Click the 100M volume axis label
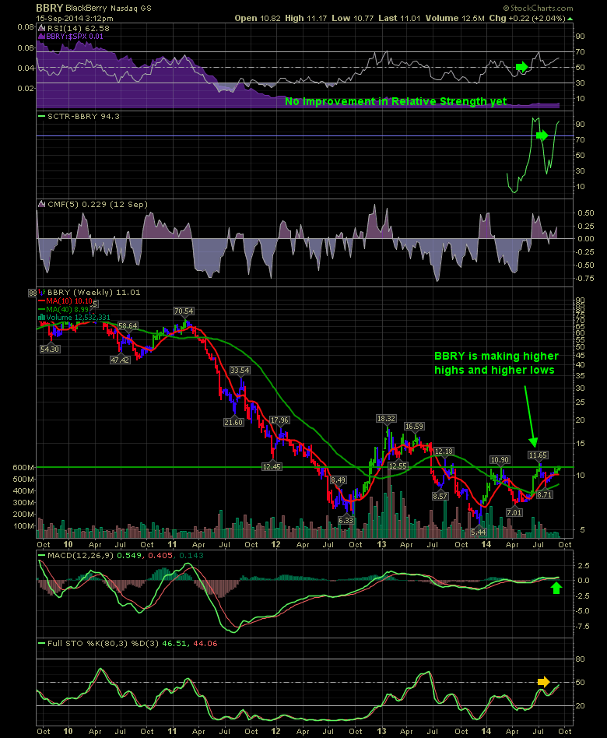Viewport: 607px width, 738px height. [23, 526]
